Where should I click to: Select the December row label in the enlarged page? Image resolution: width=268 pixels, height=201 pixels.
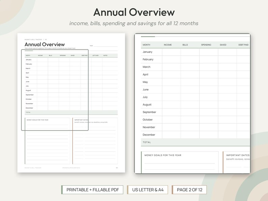click(x=149, y=135)
